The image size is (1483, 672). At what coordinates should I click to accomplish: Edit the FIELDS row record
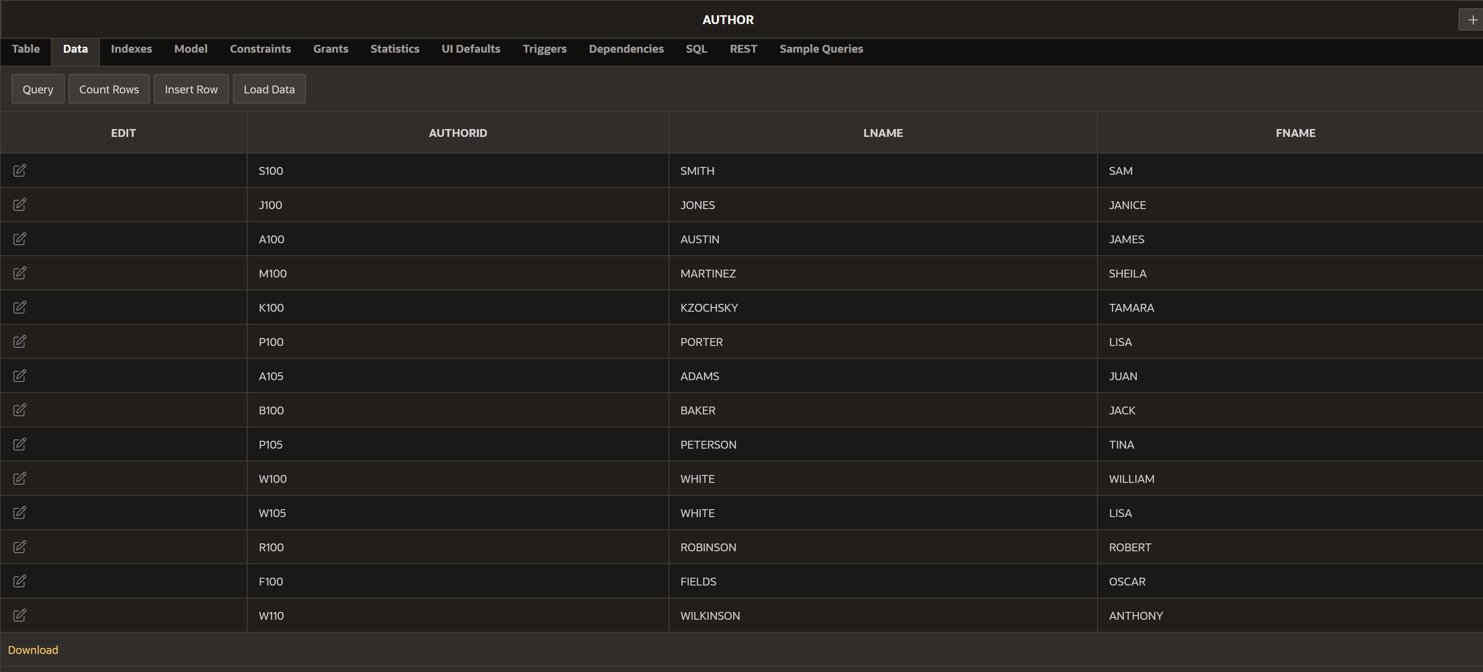[x=19, y=581]
